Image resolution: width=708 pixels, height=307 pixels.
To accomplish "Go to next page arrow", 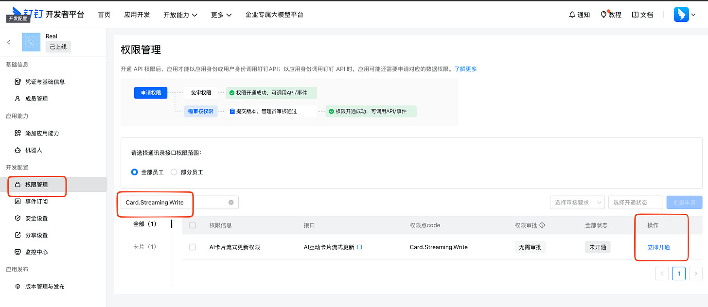I will tap(696, 273).
